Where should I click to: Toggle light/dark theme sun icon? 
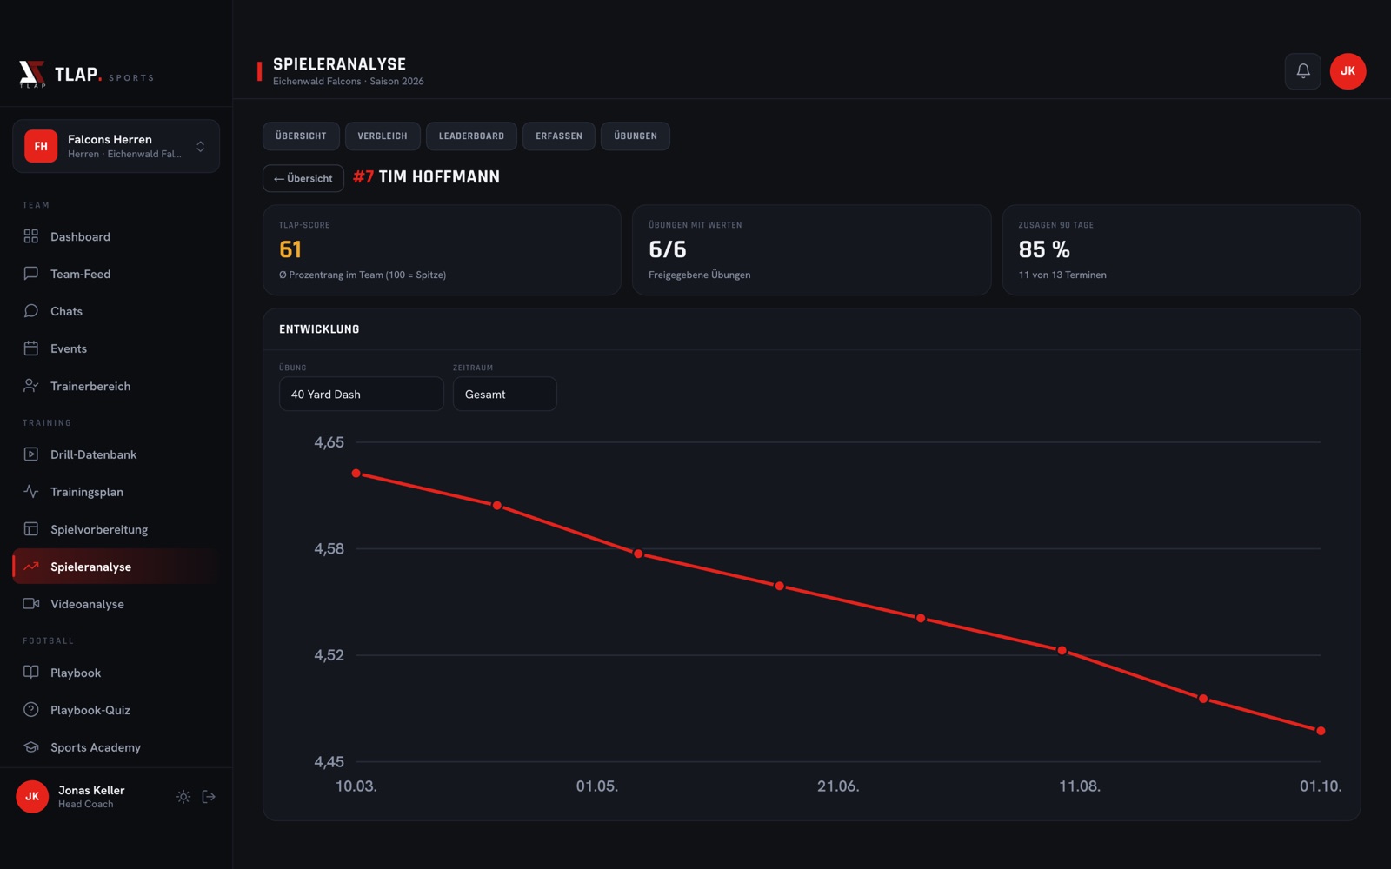[183, 797]
